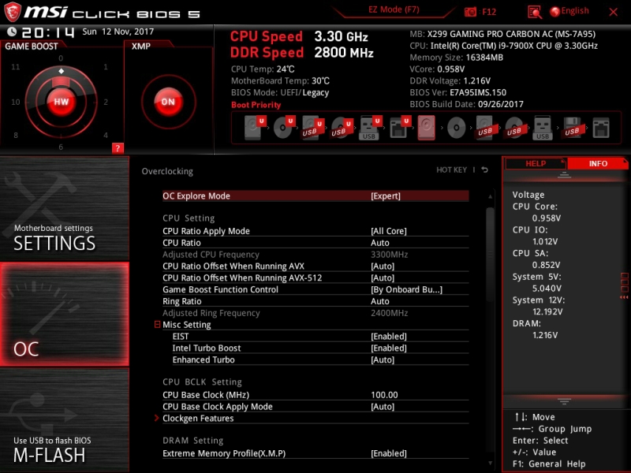Select the UEFI CD/DVD boot device icon

pyautogui.click(x=284, y=128)
